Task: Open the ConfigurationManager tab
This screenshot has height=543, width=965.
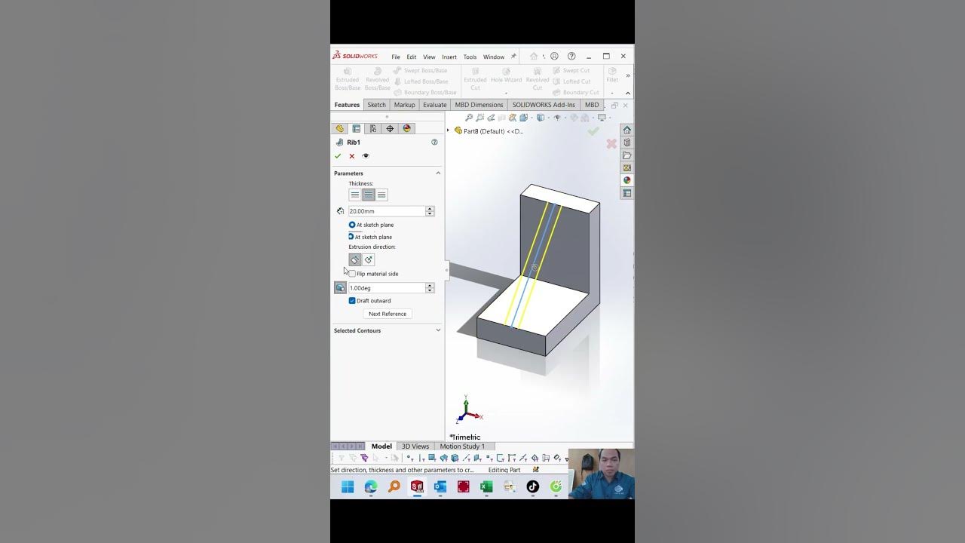Action: pos(373,129)
